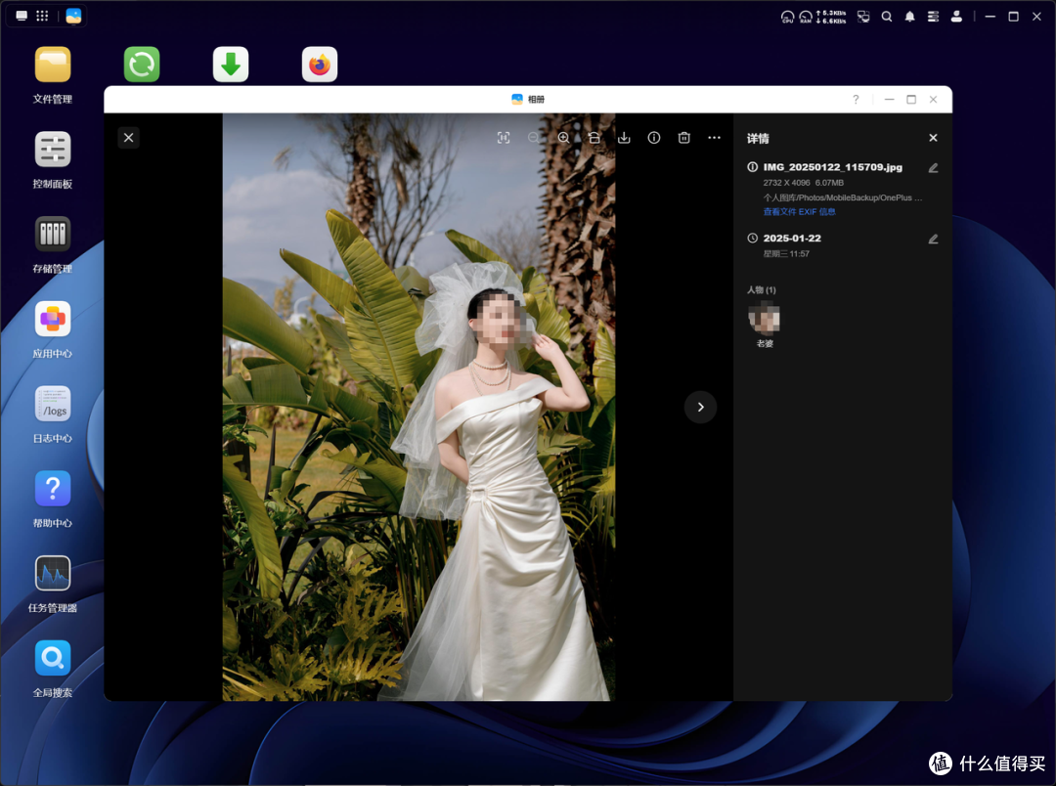
Task: Open 全局搜索 global search icon
Action: coord(53,658)
